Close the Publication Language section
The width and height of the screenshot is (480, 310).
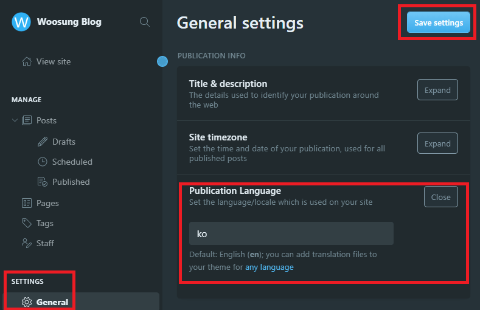pyautogui.click(x=440, y=197)
